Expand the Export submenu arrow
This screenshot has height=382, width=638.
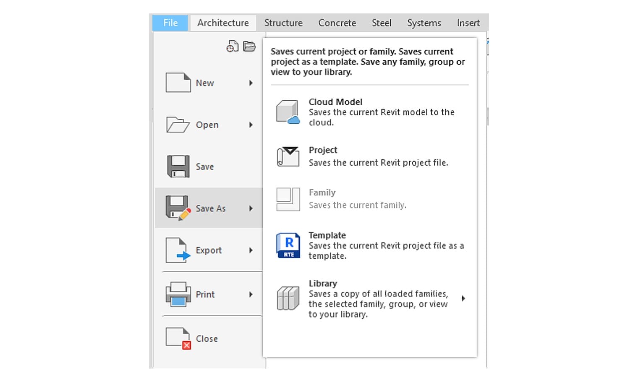pos(251,250)
